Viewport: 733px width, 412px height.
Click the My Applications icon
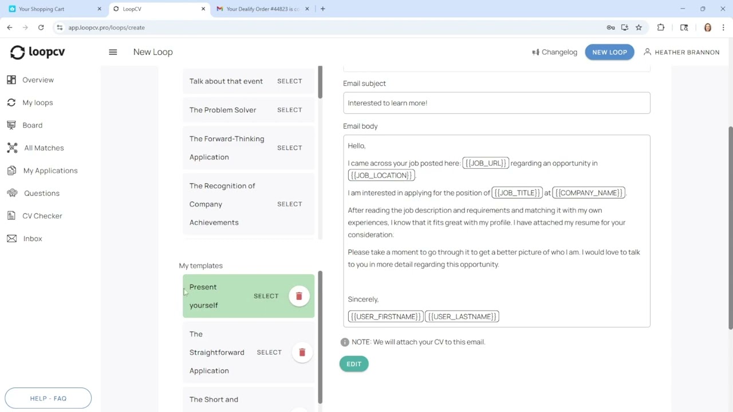[11, 171]
